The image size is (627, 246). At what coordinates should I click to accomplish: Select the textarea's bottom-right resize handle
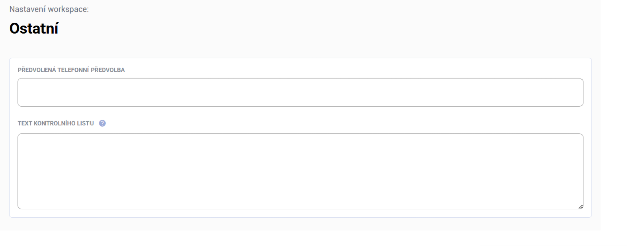point(580,206)
